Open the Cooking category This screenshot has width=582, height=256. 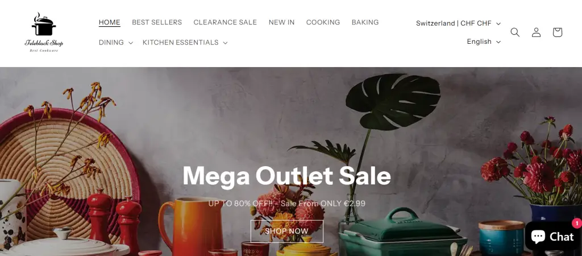(x=323, y=22)
